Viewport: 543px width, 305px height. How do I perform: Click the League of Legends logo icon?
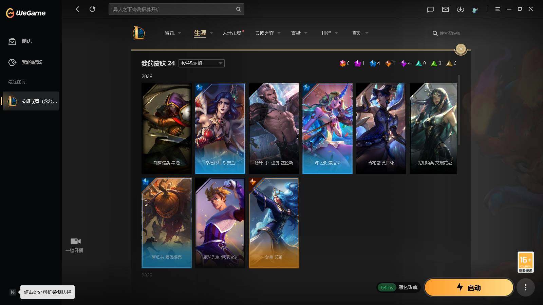point(139,33)
